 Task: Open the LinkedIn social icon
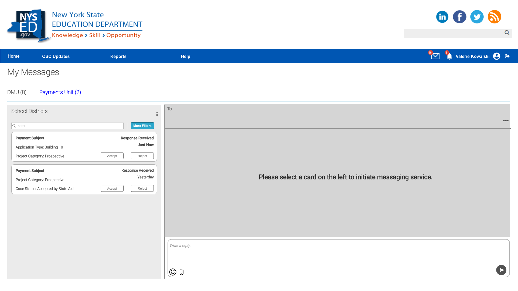point(442,17)
